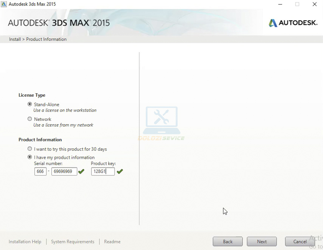Click the Autodesk logo in the header
This screenshot has width=323, height=250.
click(x=293, y=23)
